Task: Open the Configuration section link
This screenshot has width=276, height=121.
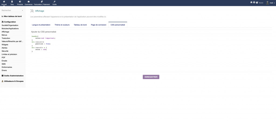Action: (10, 22)
